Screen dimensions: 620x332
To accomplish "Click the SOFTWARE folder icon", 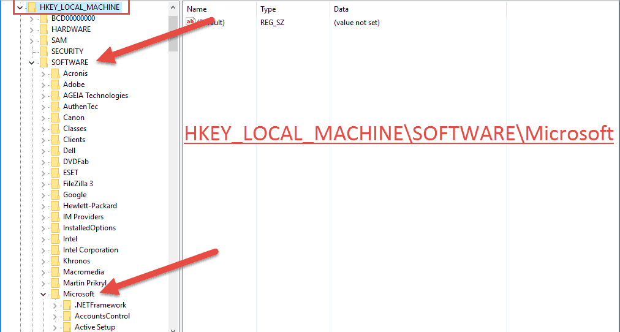I will coord(43,62).
